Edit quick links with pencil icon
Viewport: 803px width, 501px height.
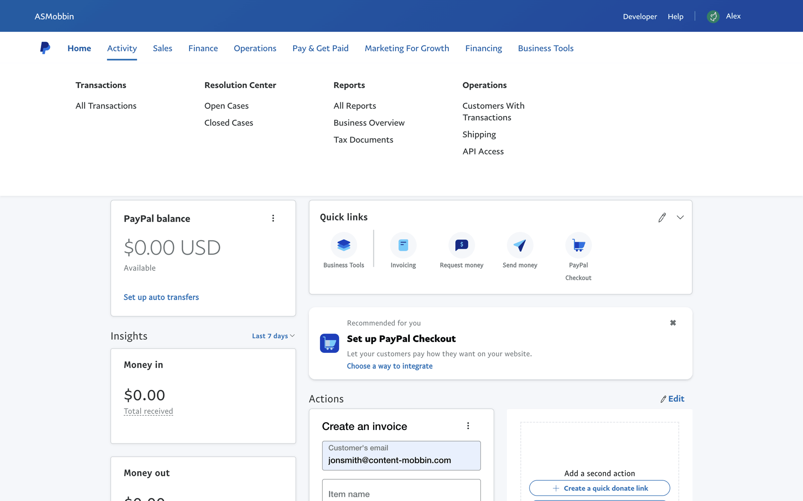coord(662,218)
